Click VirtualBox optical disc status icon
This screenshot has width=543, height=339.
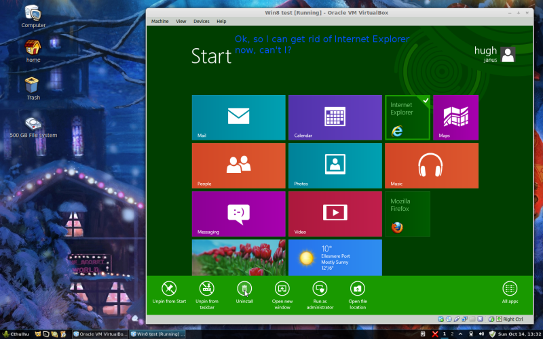[449, 319]
